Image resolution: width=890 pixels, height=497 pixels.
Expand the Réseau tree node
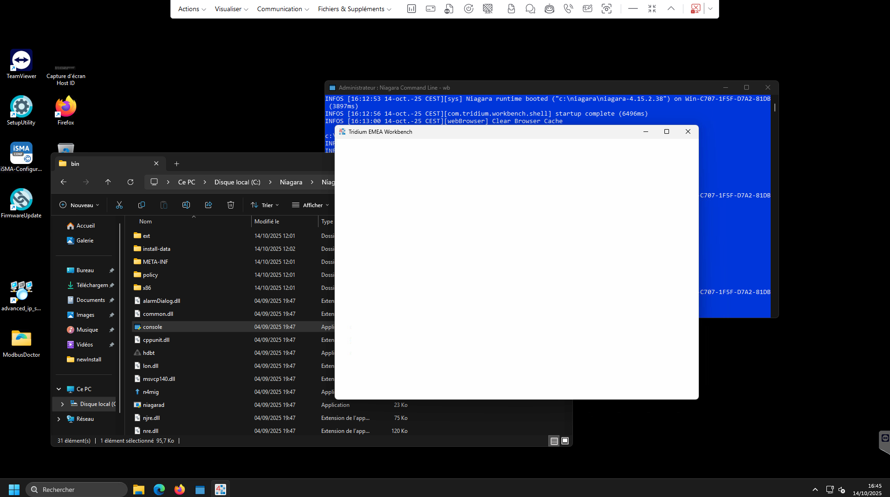coord(59,419)
